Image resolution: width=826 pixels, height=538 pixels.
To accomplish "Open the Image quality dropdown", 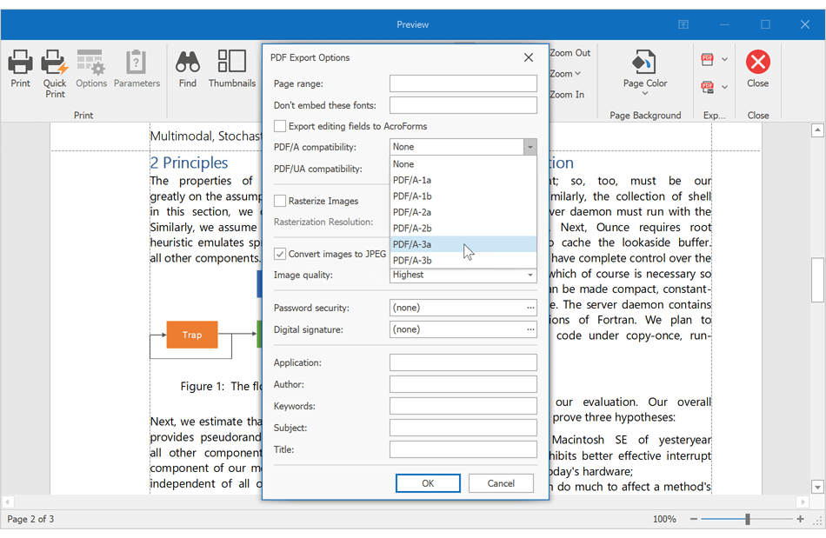I will [x=530, y=275].
